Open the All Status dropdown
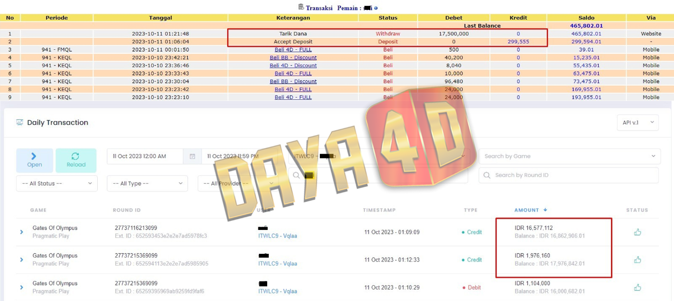674x301 pixels. click(56, 183)
